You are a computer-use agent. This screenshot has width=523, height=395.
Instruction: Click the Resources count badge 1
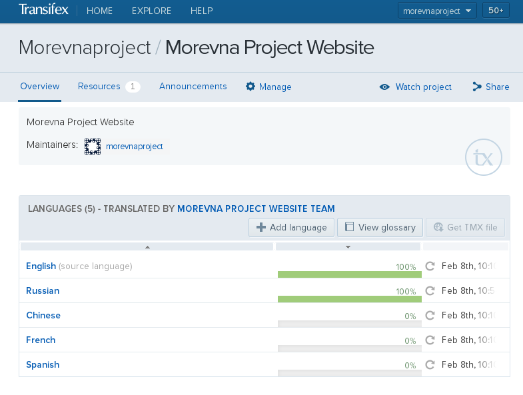click(133, 87)
